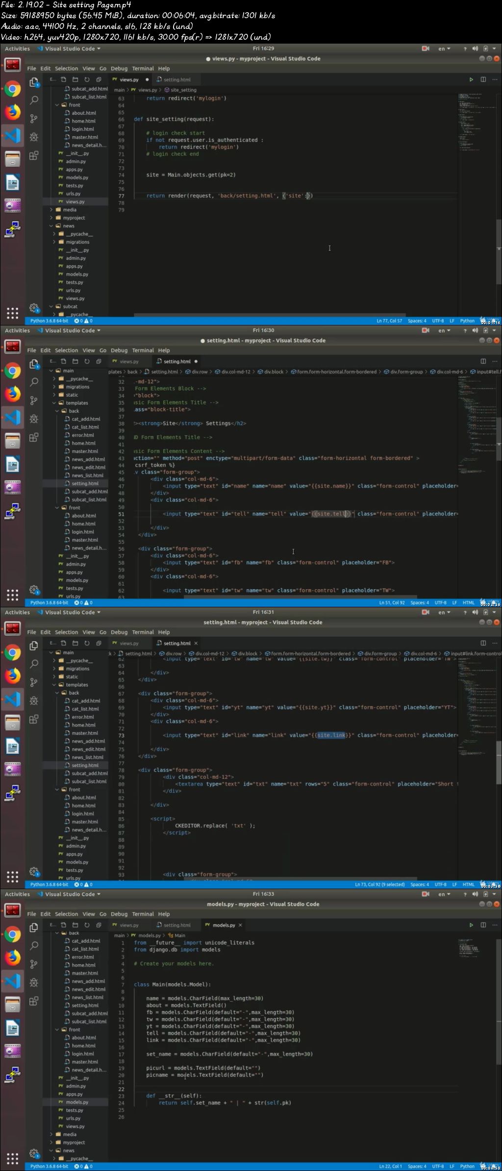Click Refresh Explorer icon in the 16:29 window
The height and width of the screenshot is (1171, 502).
pyautogui.click(x=87, y=79)
